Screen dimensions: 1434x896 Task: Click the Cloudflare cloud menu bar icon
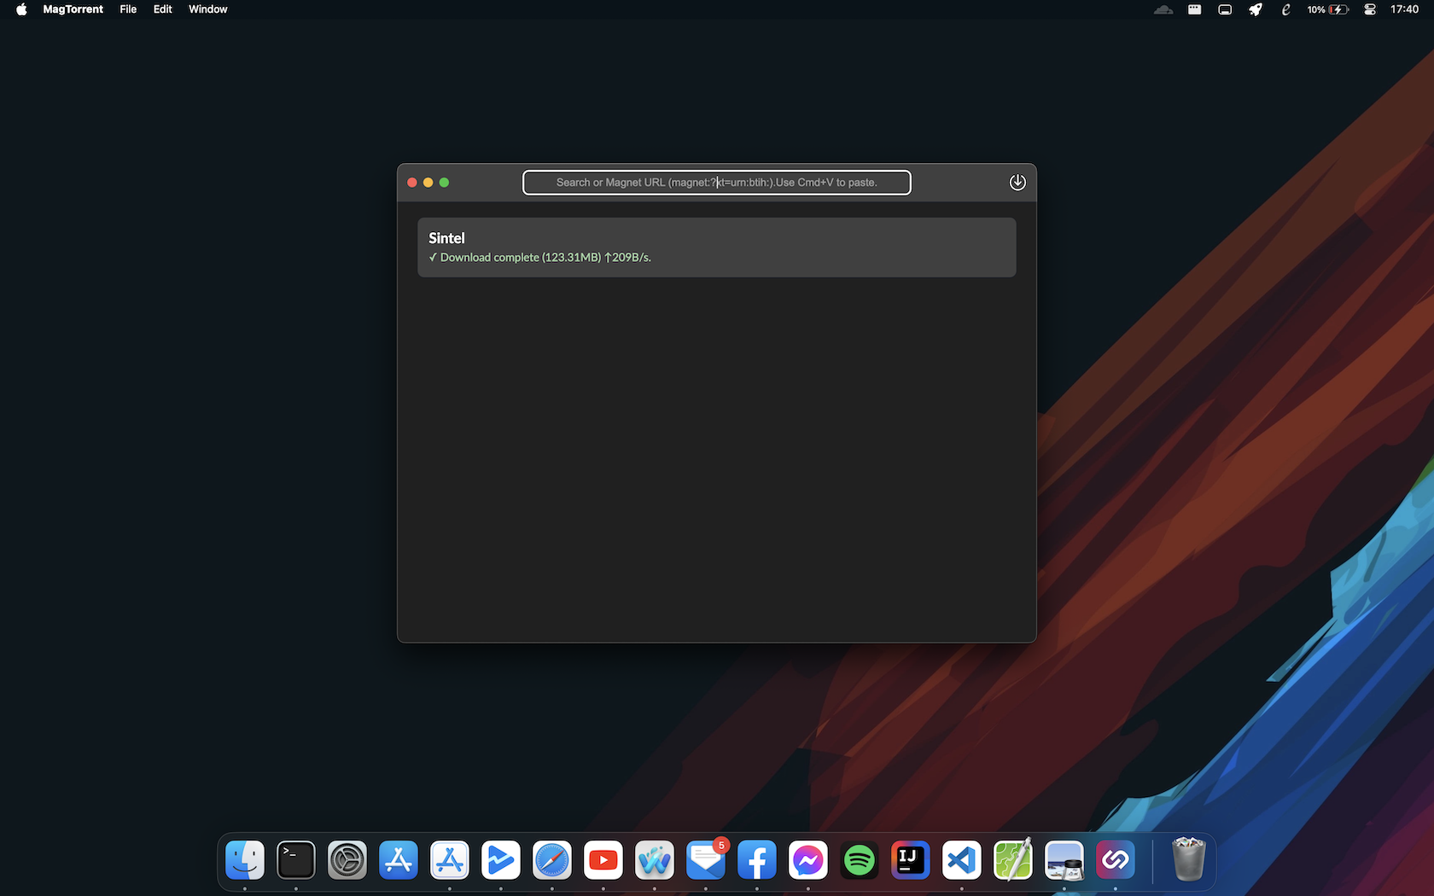point(1163,9)
